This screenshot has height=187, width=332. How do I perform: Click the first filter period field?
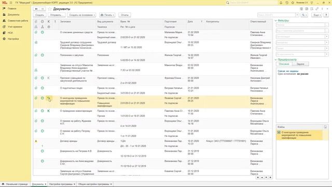[x=300, y=25]
